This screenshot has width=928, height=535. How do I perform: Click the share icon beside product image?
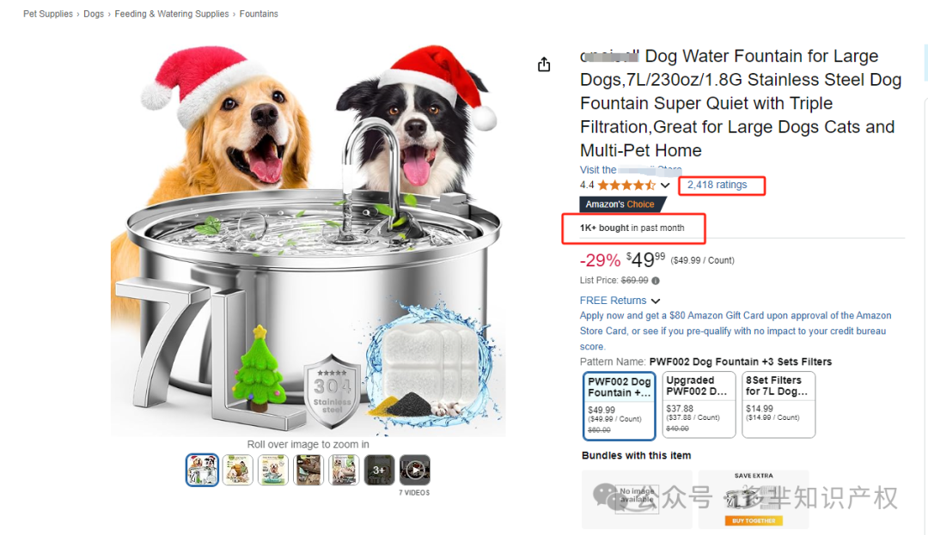(x=544, y=64)
